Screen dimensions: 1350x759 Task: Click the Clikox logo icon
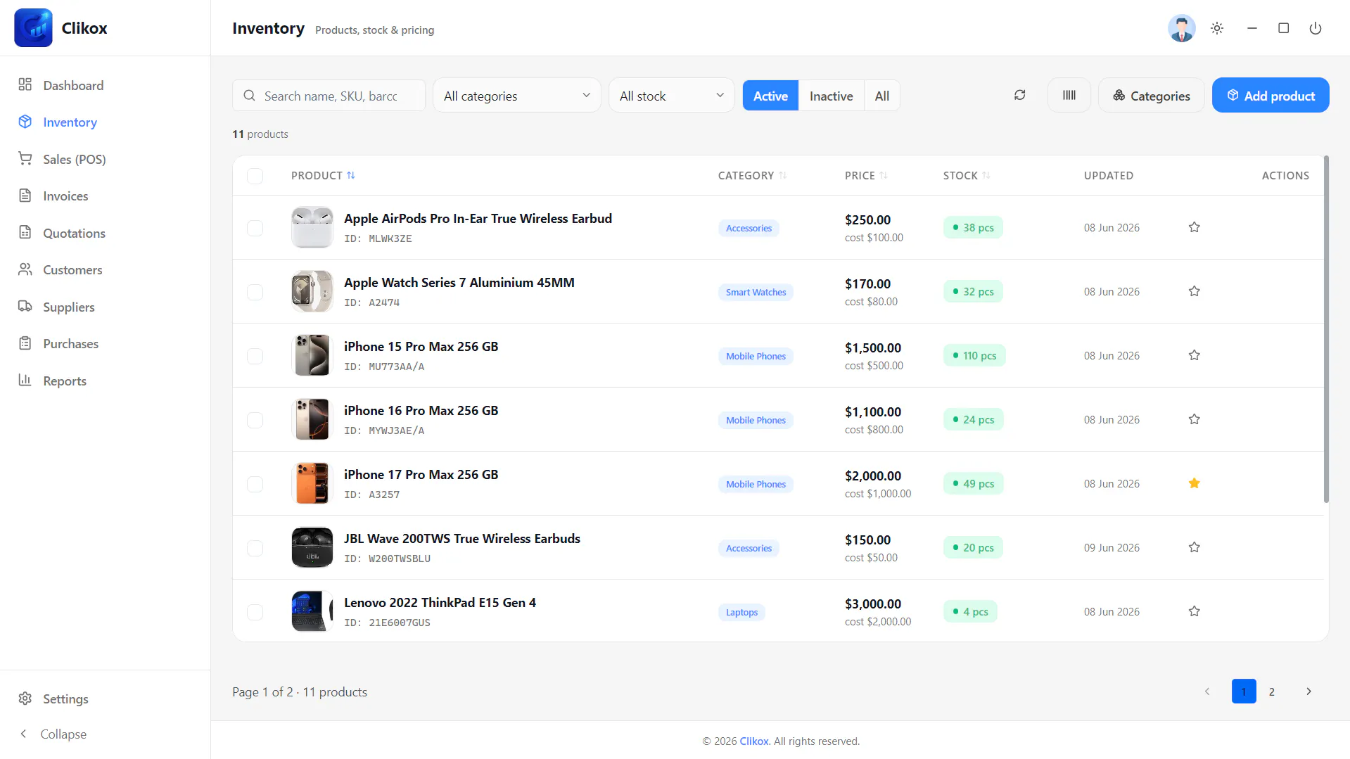pyautogui.click(x=33, y=28)
